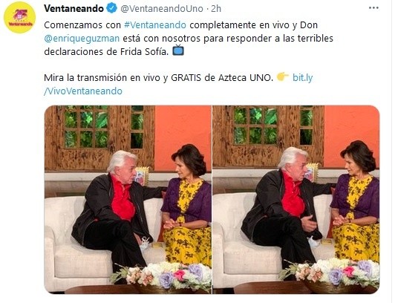This screenshot has height=303, width=395.
Task: Click the window in the left photo
Action: 86,127
